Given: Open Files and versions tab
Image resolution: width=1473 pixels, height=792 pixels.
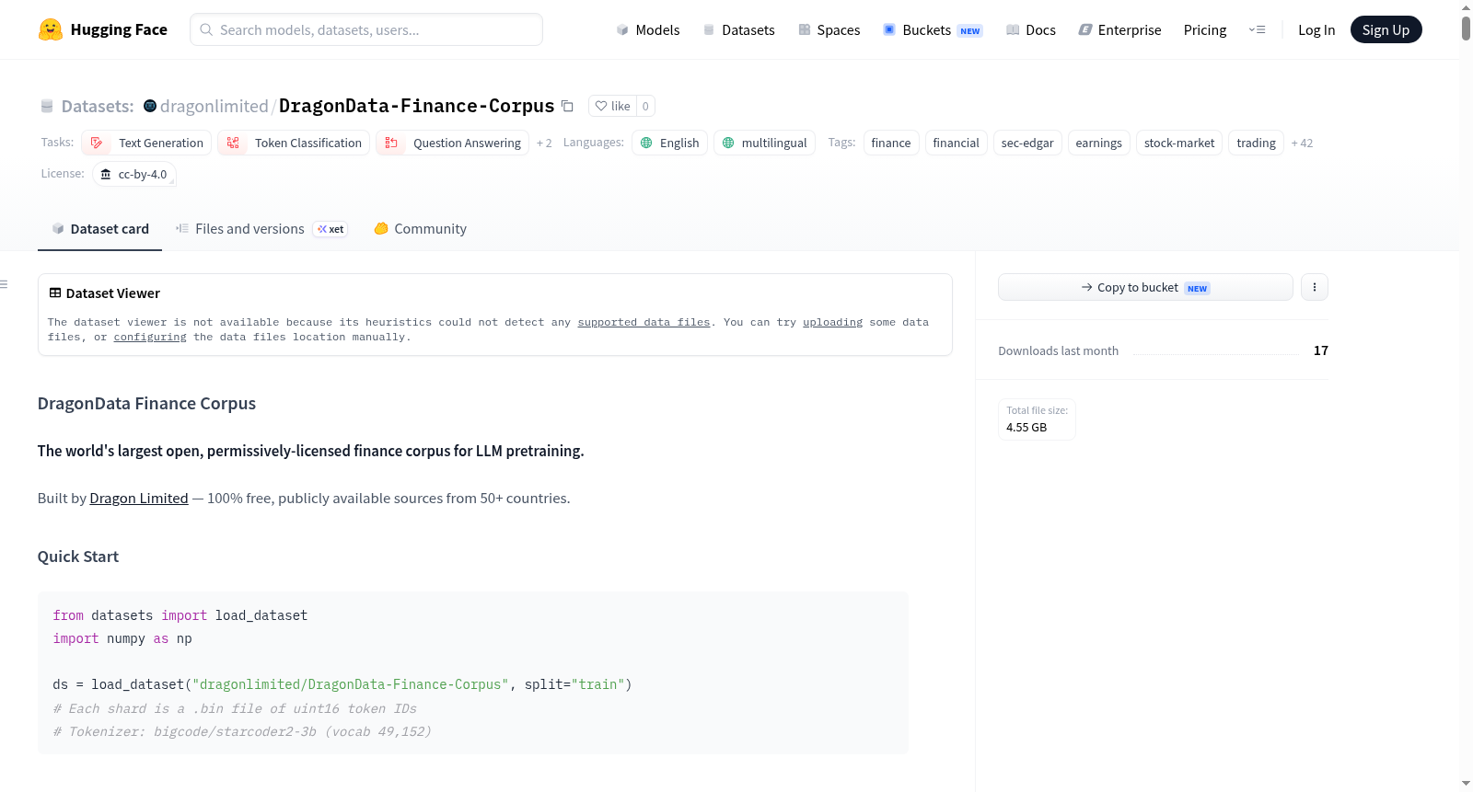Looking at the screenshot, I should pos(261,228).
